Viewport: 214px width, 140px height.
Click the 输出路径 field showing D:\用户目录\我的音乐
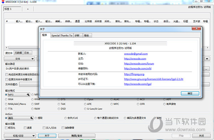pos(22,69)
